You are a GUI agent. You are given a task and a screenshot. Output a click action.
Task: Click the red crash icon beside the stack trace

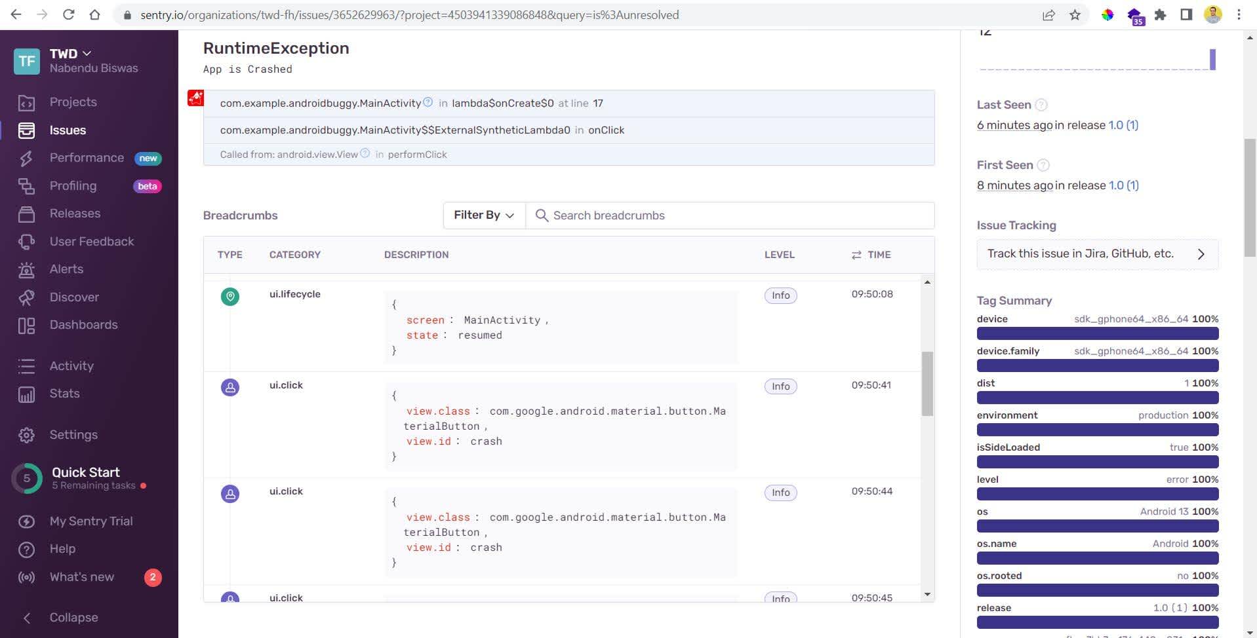195,98
